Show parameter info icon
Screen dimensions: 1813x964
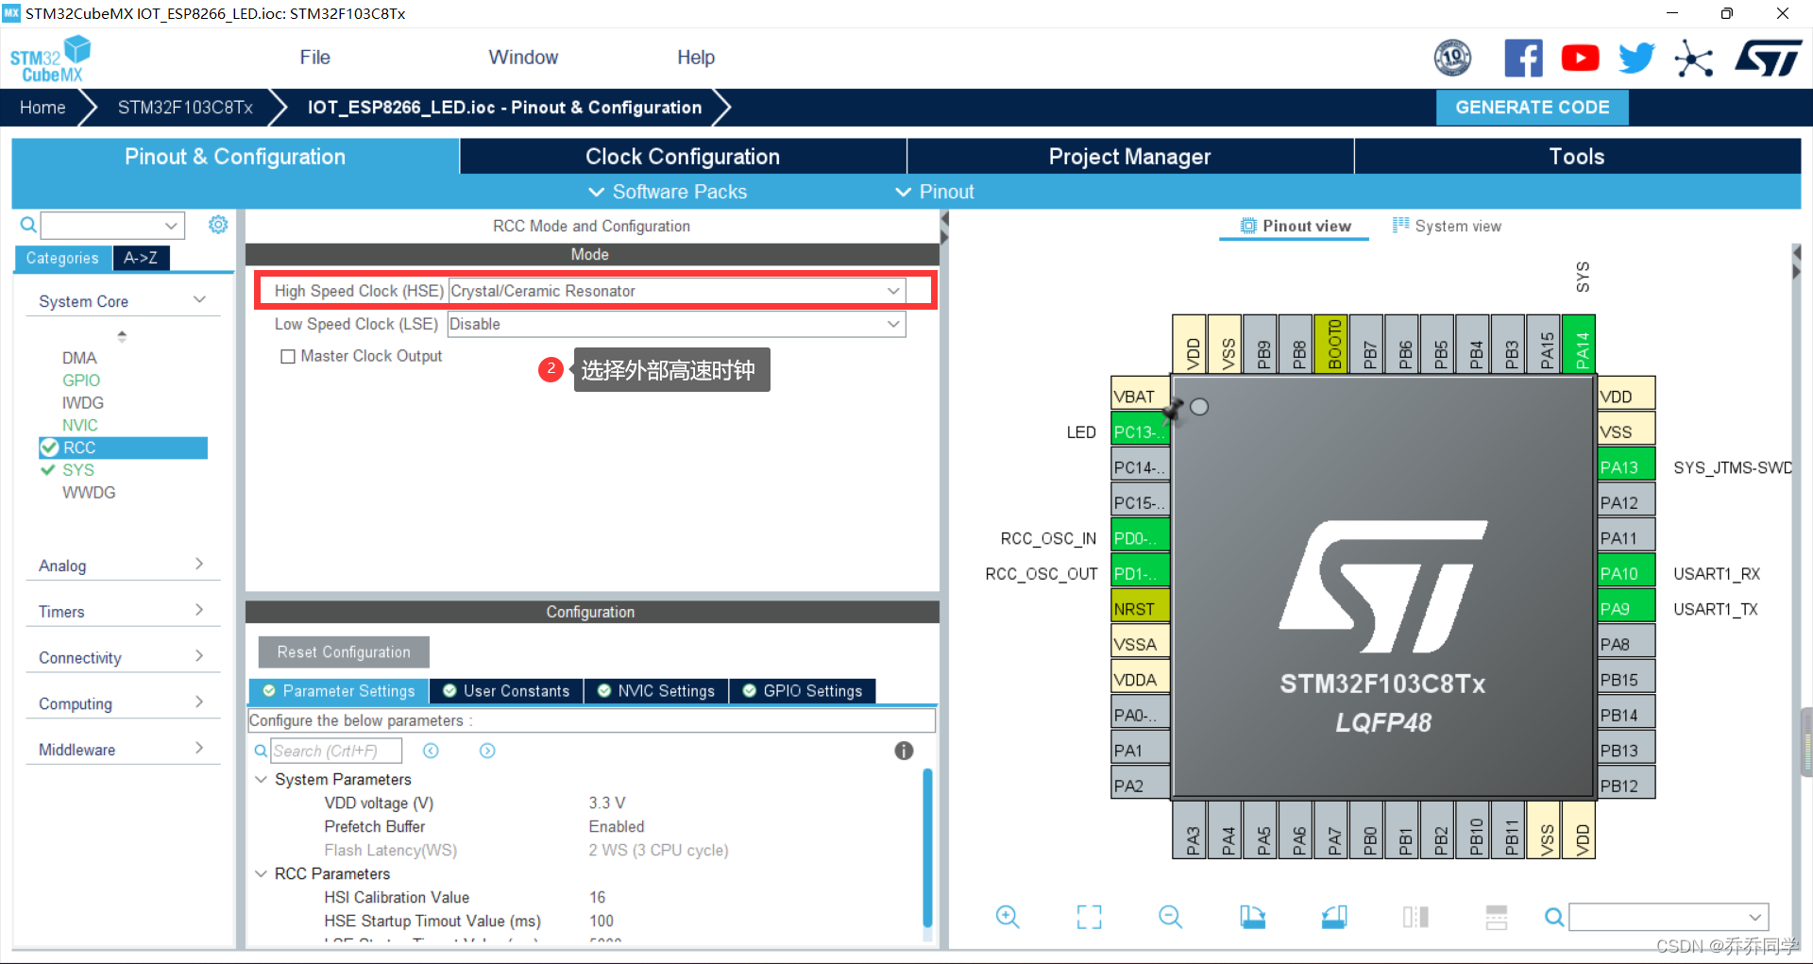904,751
